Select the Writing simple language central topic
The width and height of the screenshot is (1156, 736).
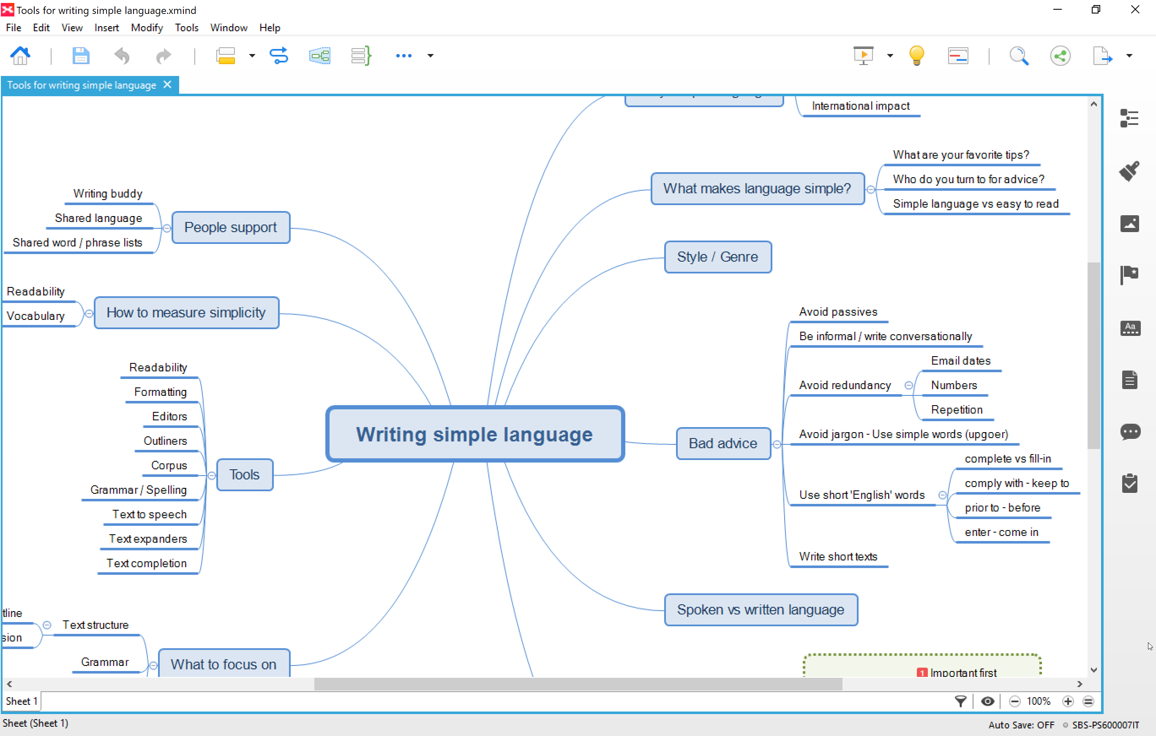point(475,434)
